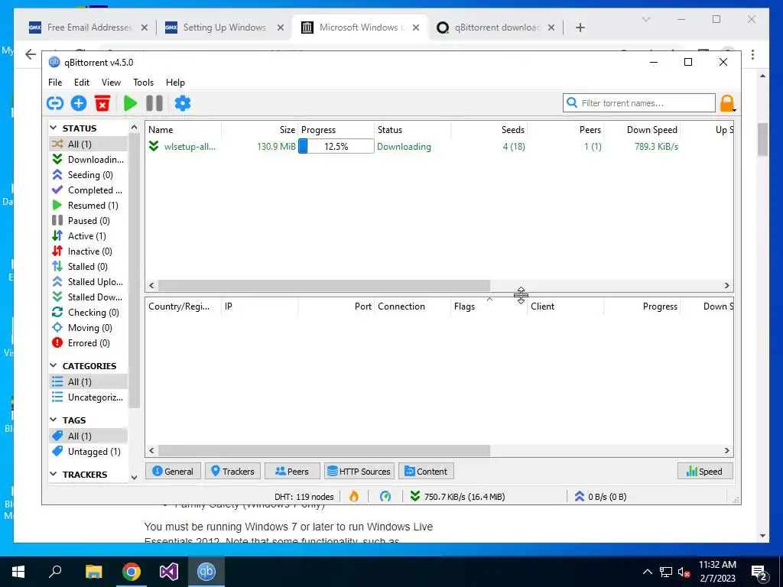This screenshot has height=587, width=783.
Task: Select the Completed status filter
Action: (89, 190)
